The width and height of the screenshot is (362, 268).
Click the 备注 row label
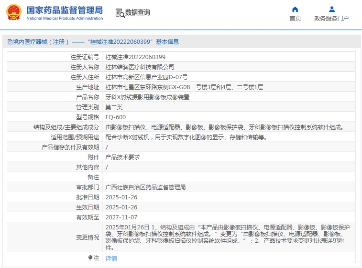[93, 177]
